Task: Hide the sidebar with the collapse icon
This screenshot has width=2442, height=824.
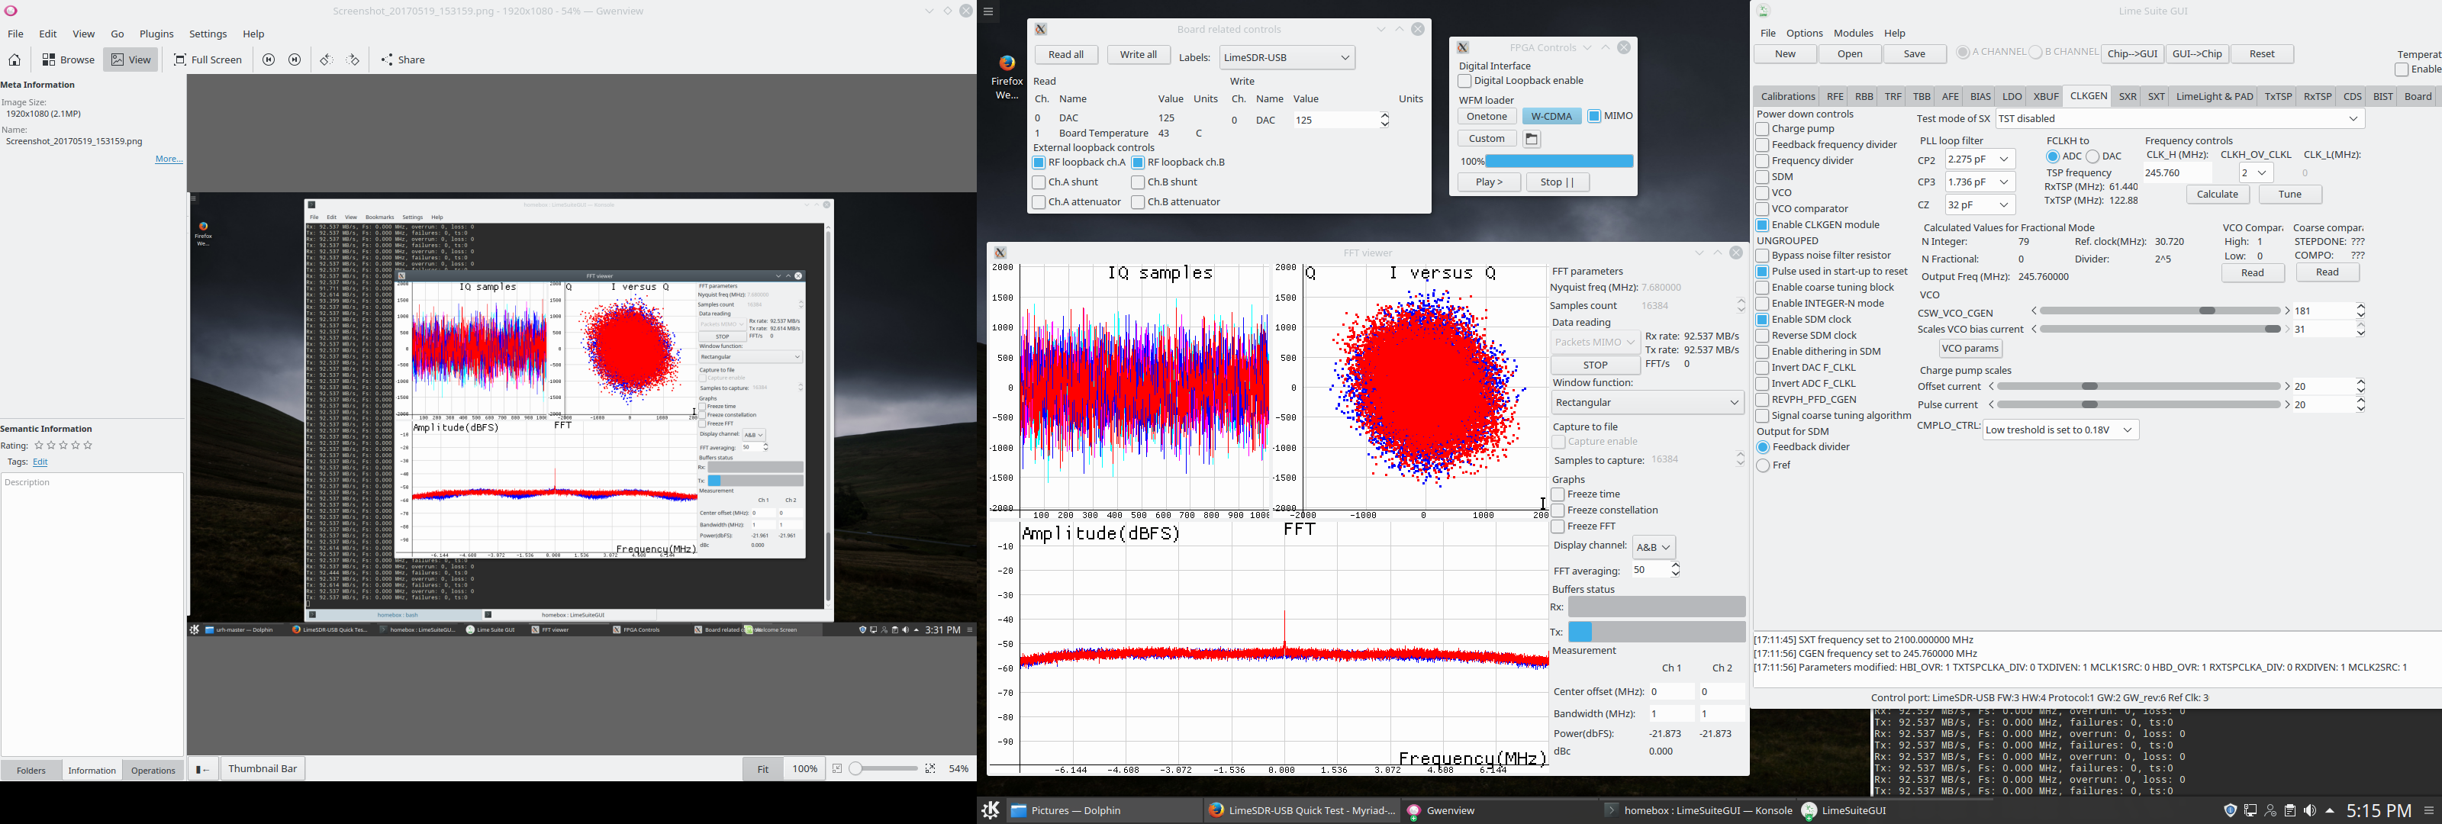Action: [203, 769]
